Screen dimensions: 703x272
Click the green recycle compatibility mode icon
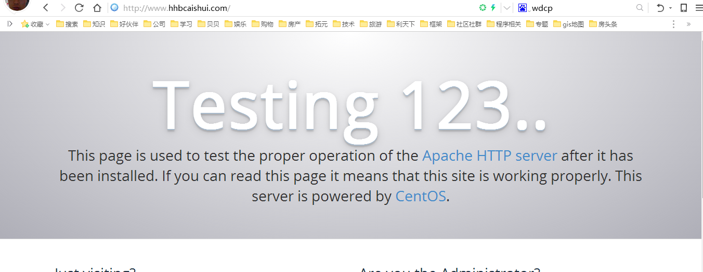point(483,8)
